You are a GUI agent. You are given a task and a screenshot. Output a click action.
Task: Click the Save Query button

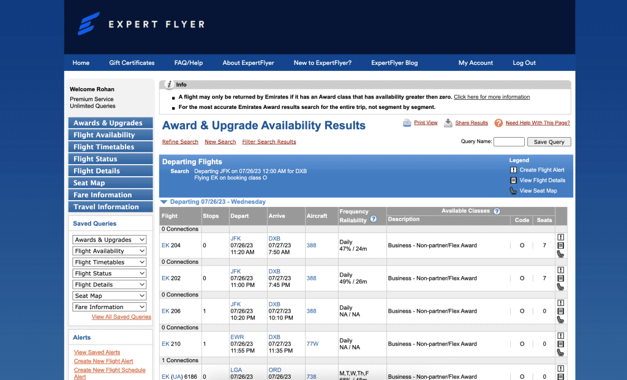[x=549, y=142]
